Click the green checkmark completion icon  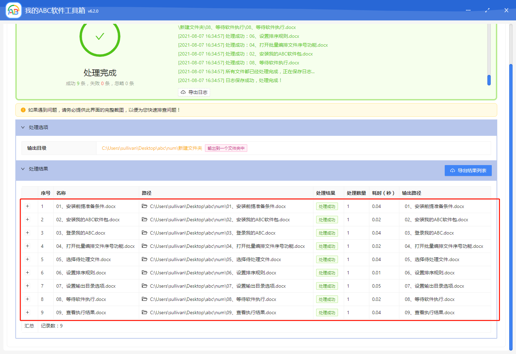(x=100, y=37)
